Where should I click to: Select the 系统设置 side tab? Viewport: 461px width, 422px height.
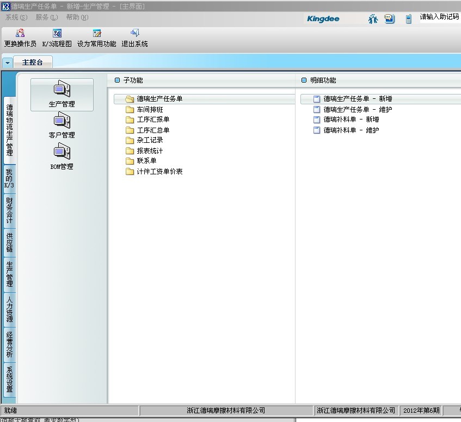point(9,380)
